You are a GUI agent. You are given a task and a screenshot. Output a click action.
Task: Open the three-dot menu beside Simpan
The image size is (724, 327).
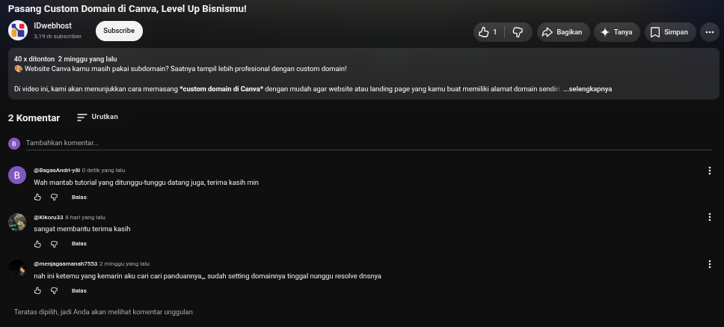[x=710, y=32]
